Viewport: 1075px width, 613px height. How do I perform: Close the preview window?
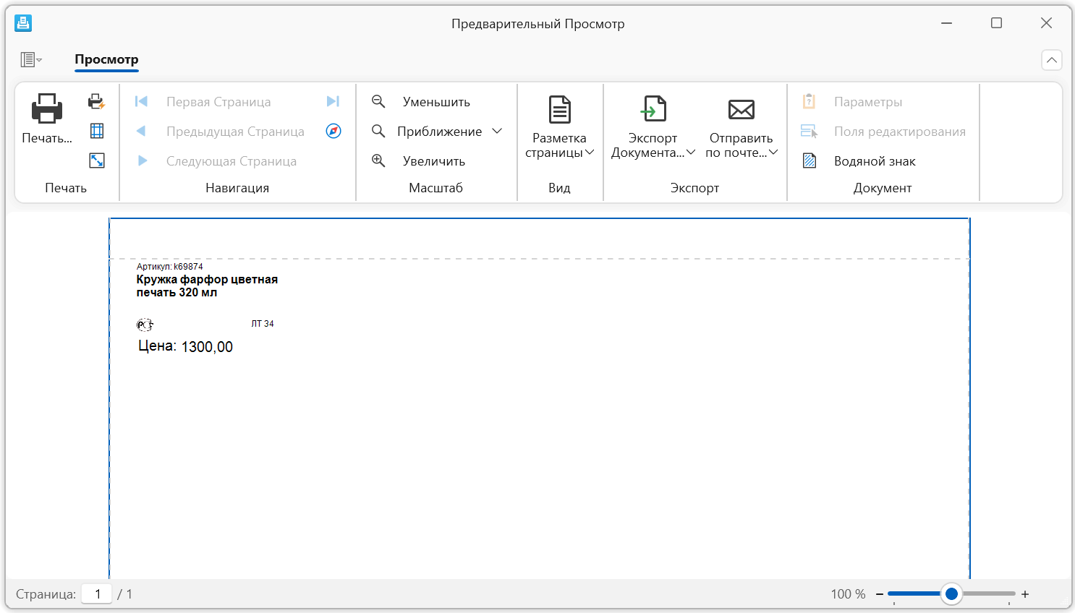1046,23
